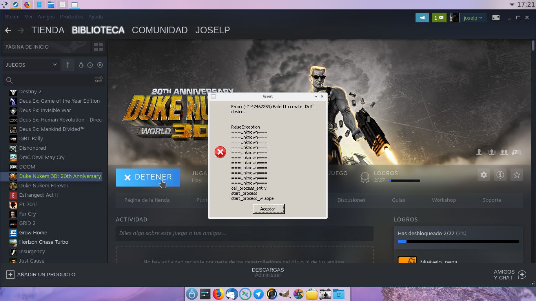Click PÁGINA DE INICIO library home button
The width and height of the screenshot is (536, 301).
tap(46, 47)
